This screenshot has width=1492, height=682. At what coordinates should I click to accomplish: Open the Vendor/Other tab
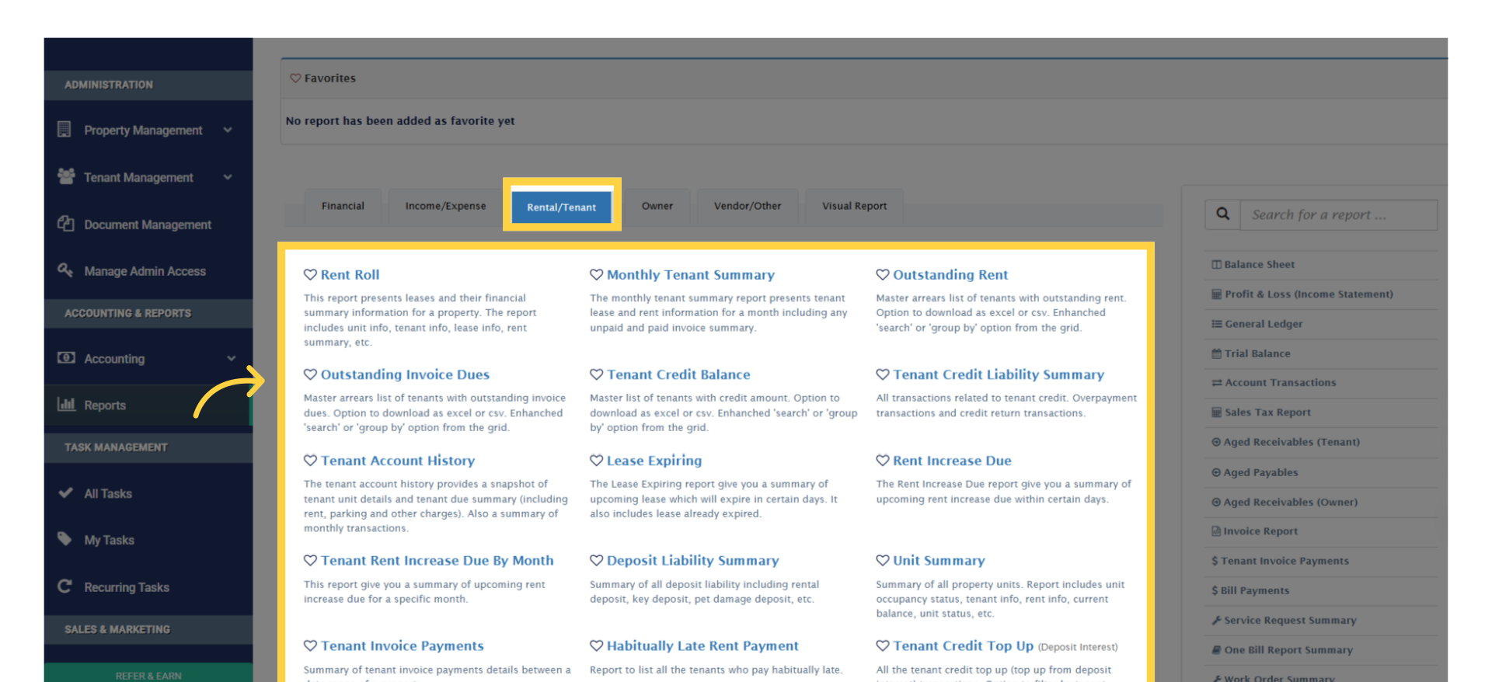pyautogui.click(x=748, y=206)
